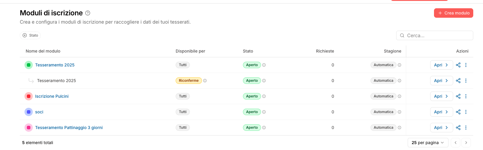Click info icon next to Automatica for Iscrizione Pulcini
This screenshot has width=483, height=150.
point(399,96)
